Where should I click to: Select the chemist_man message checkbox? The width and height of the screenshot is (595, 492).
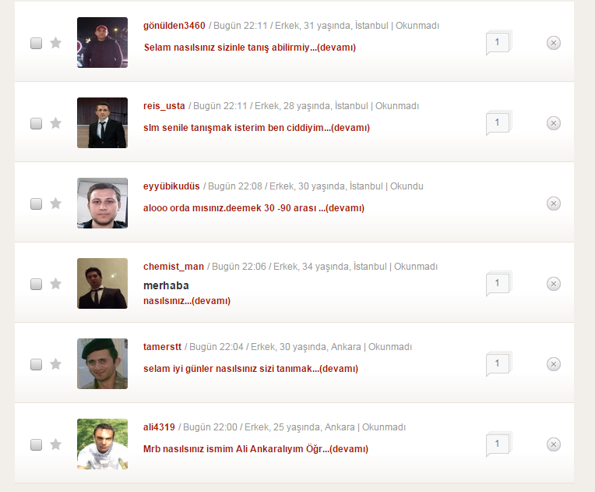click(x=36, y=284)
